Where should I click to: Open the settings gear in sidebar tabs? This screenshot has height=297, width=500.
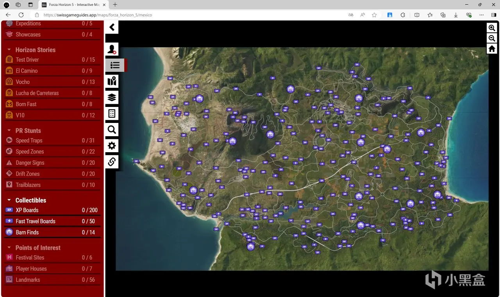(x=112, y=146)
